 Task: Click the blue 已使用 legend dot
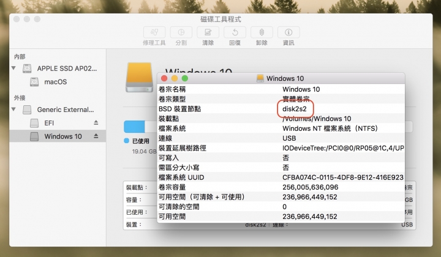tap(127, 141)
